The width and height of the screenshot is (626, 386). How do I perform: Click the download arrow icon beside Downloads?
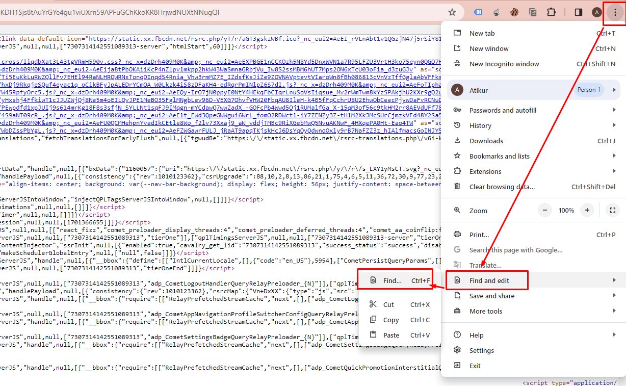(457, 141)
